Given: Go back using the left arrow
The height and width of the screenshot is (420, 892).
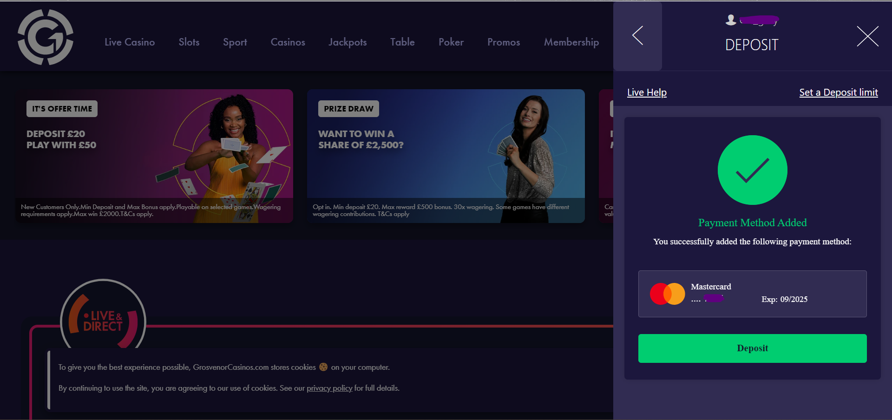Looking at the screenshot, I should pos(637,36).
